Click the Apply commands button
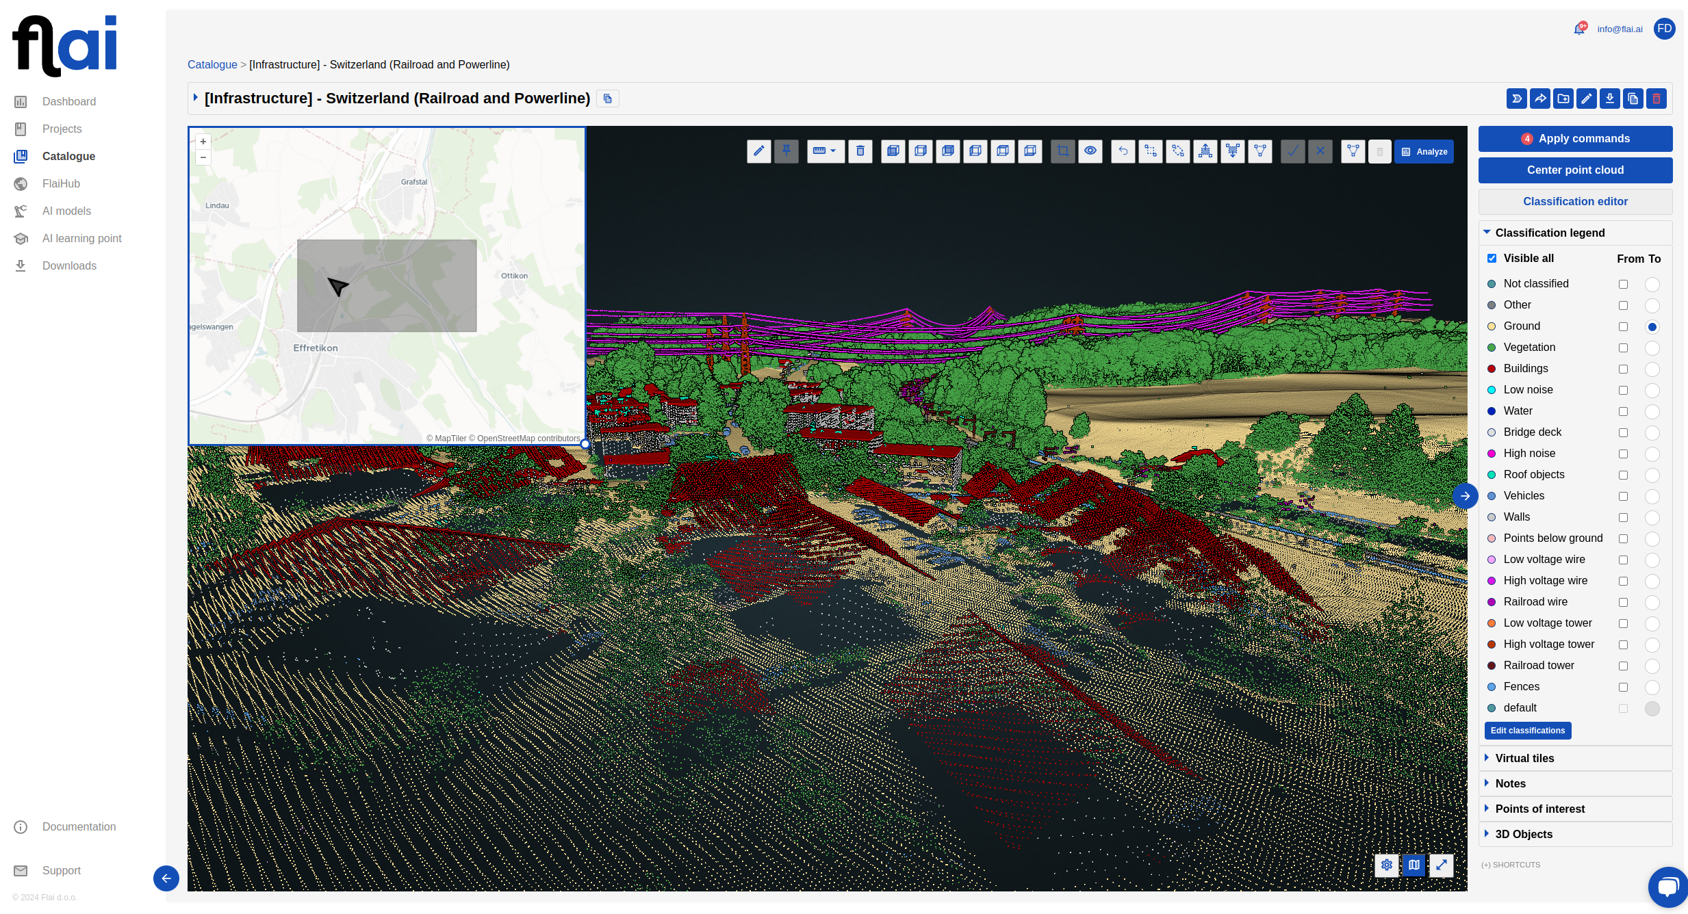Image resolution: width=1688 pixels, height=914 pixels. coord(1575,139)
